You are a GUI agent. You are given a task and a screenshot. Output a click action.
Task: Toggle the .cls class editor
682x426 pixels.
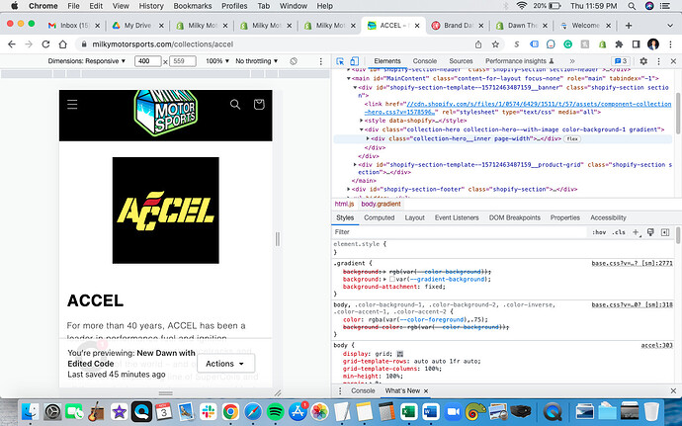click(619, 232)
